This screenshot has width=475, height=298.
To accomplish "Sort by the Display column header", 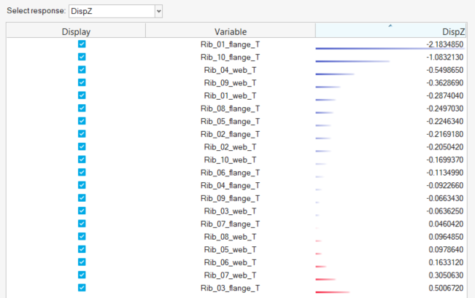I will [76, 31].
